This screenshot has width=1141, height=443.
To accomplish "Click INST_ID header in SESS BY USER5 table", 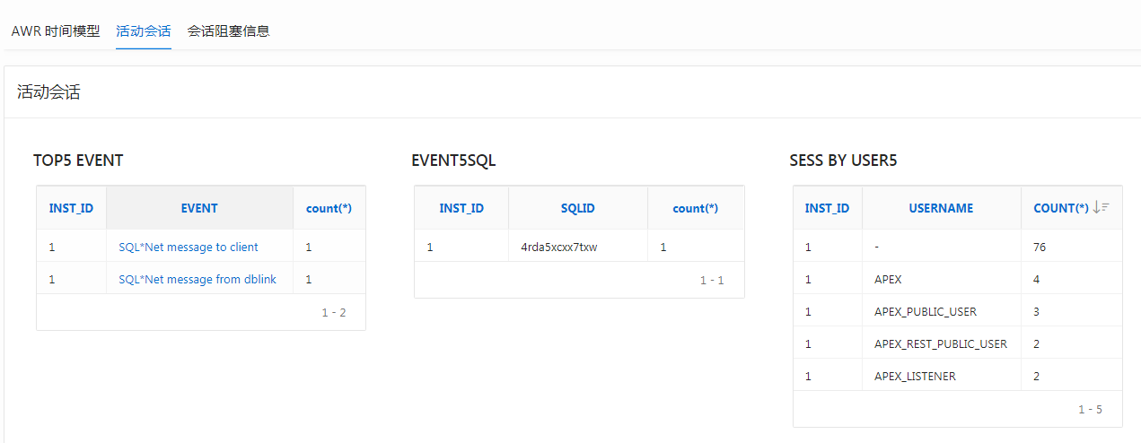I will point(827,208).
